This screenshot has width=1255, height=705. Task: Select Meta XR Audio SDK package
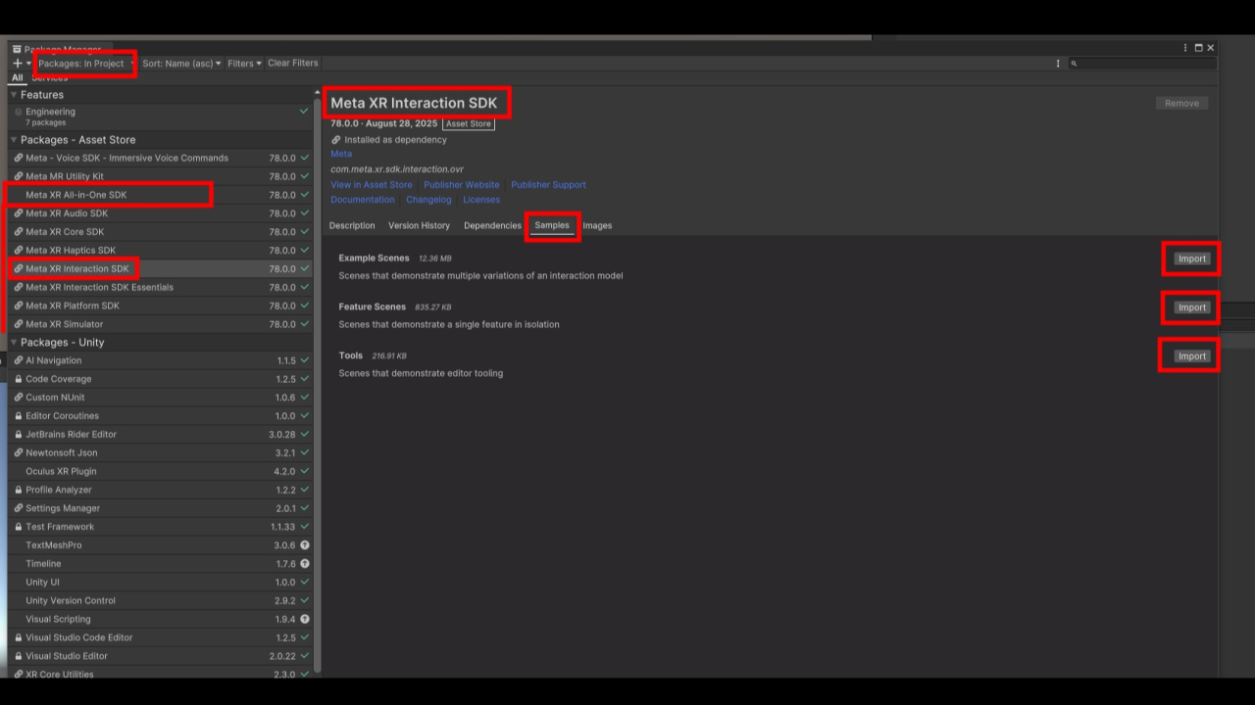tap(161, 213)
